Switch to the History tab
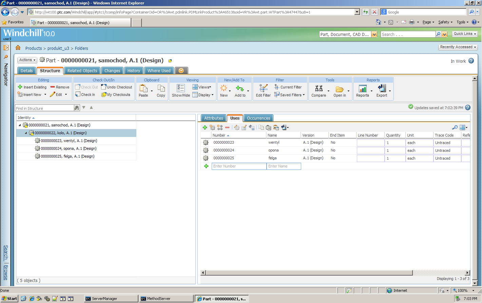Screen dimensions: 482x303 coord(134,70)
